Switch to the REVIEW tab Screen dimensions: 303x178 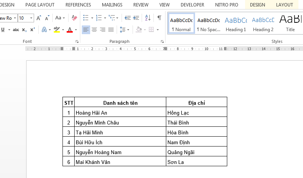tap(141, 5)
